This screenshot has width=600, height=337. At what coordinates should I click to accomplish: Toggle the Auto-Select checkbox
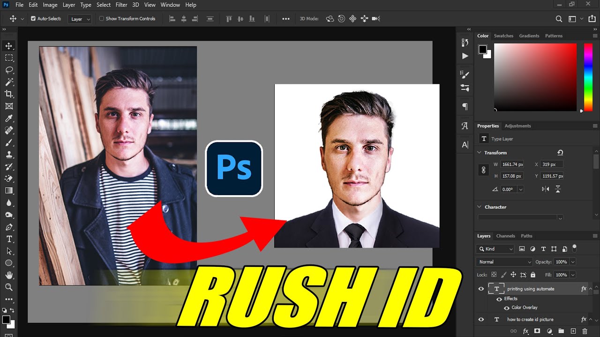point(33,19)
